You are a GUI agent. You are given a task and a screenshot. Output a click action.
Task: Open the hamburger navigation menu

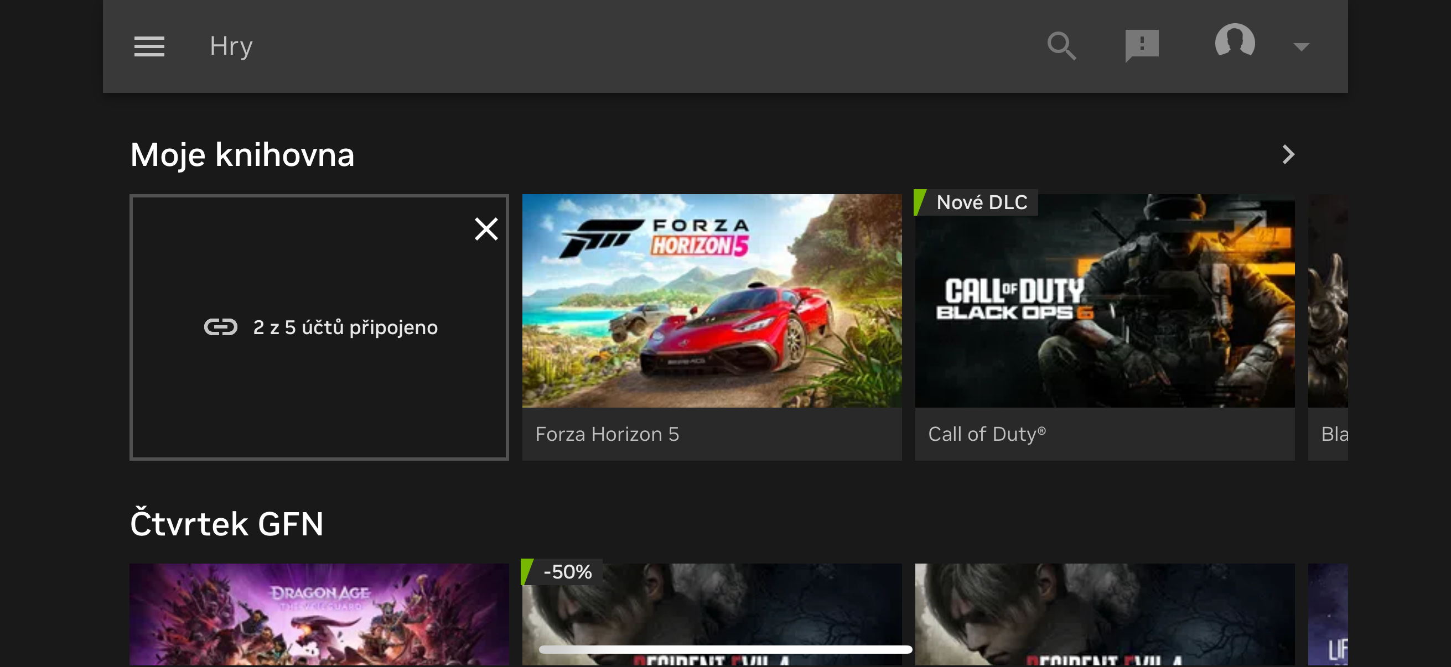click(149, 46)
